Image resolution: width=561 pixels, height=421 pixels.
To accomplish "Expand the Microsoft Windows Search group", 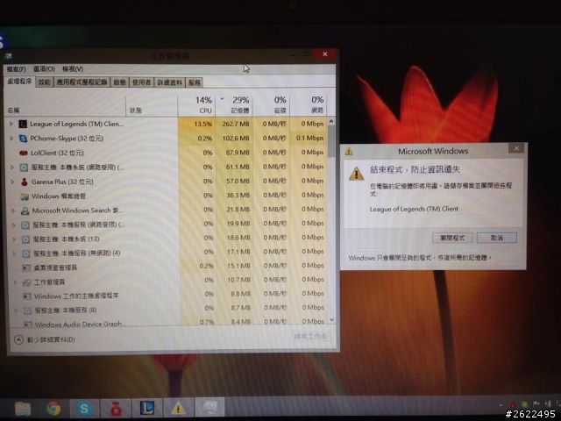I will 13,210.
